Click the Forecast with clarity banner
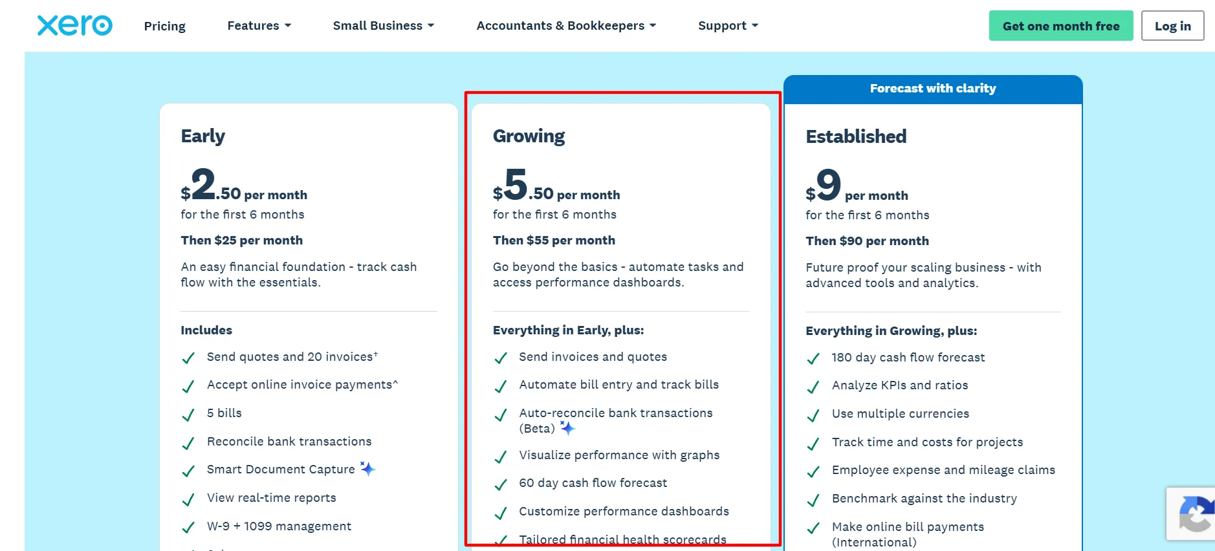Viewport: 1215px width, 551px height. click(x=933, y=89)
